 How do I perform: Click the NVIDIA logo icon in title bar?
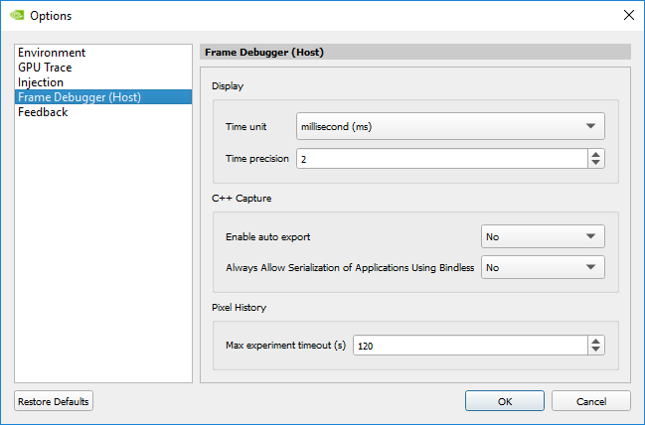[16, 16]
